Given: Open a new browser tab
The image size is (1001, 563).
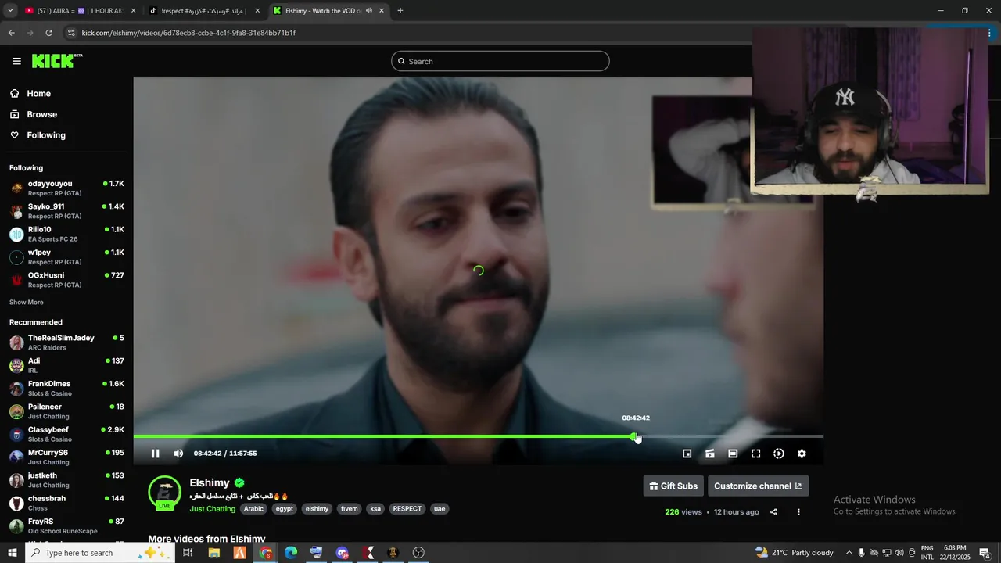Looking at the screenshot, I should tap(400, 11).
